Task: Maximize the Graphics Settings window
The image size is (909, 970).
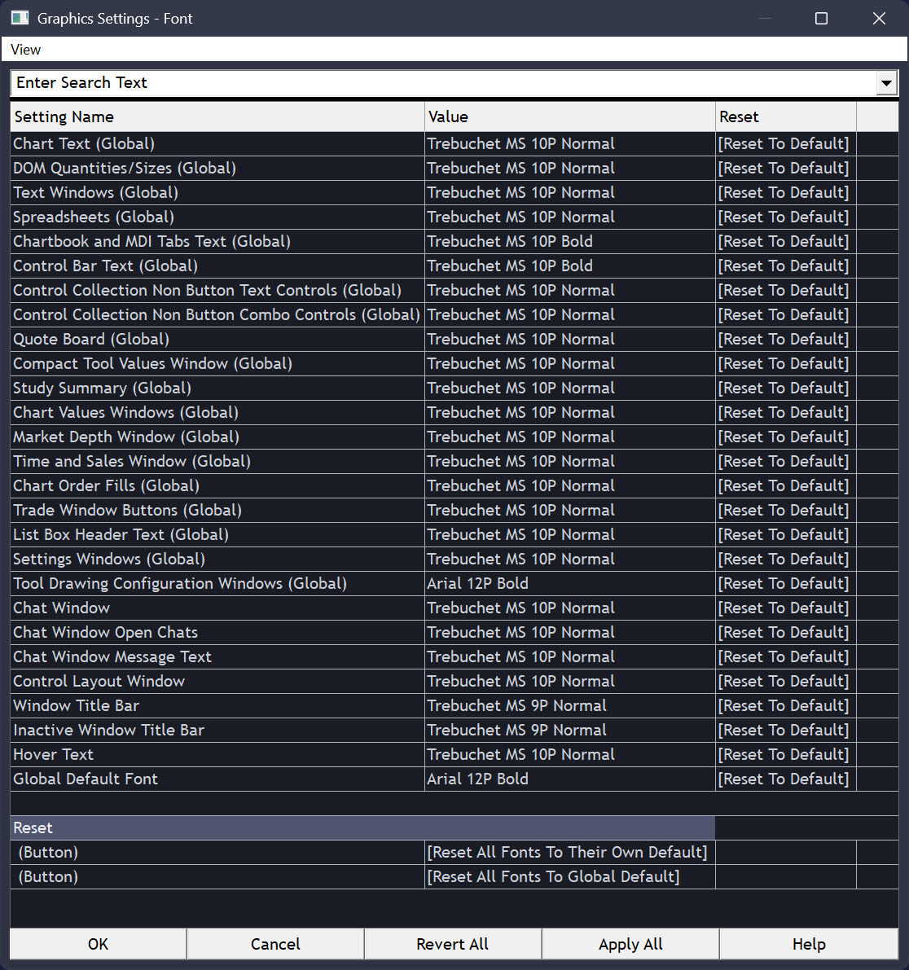Action: [821, 19]
